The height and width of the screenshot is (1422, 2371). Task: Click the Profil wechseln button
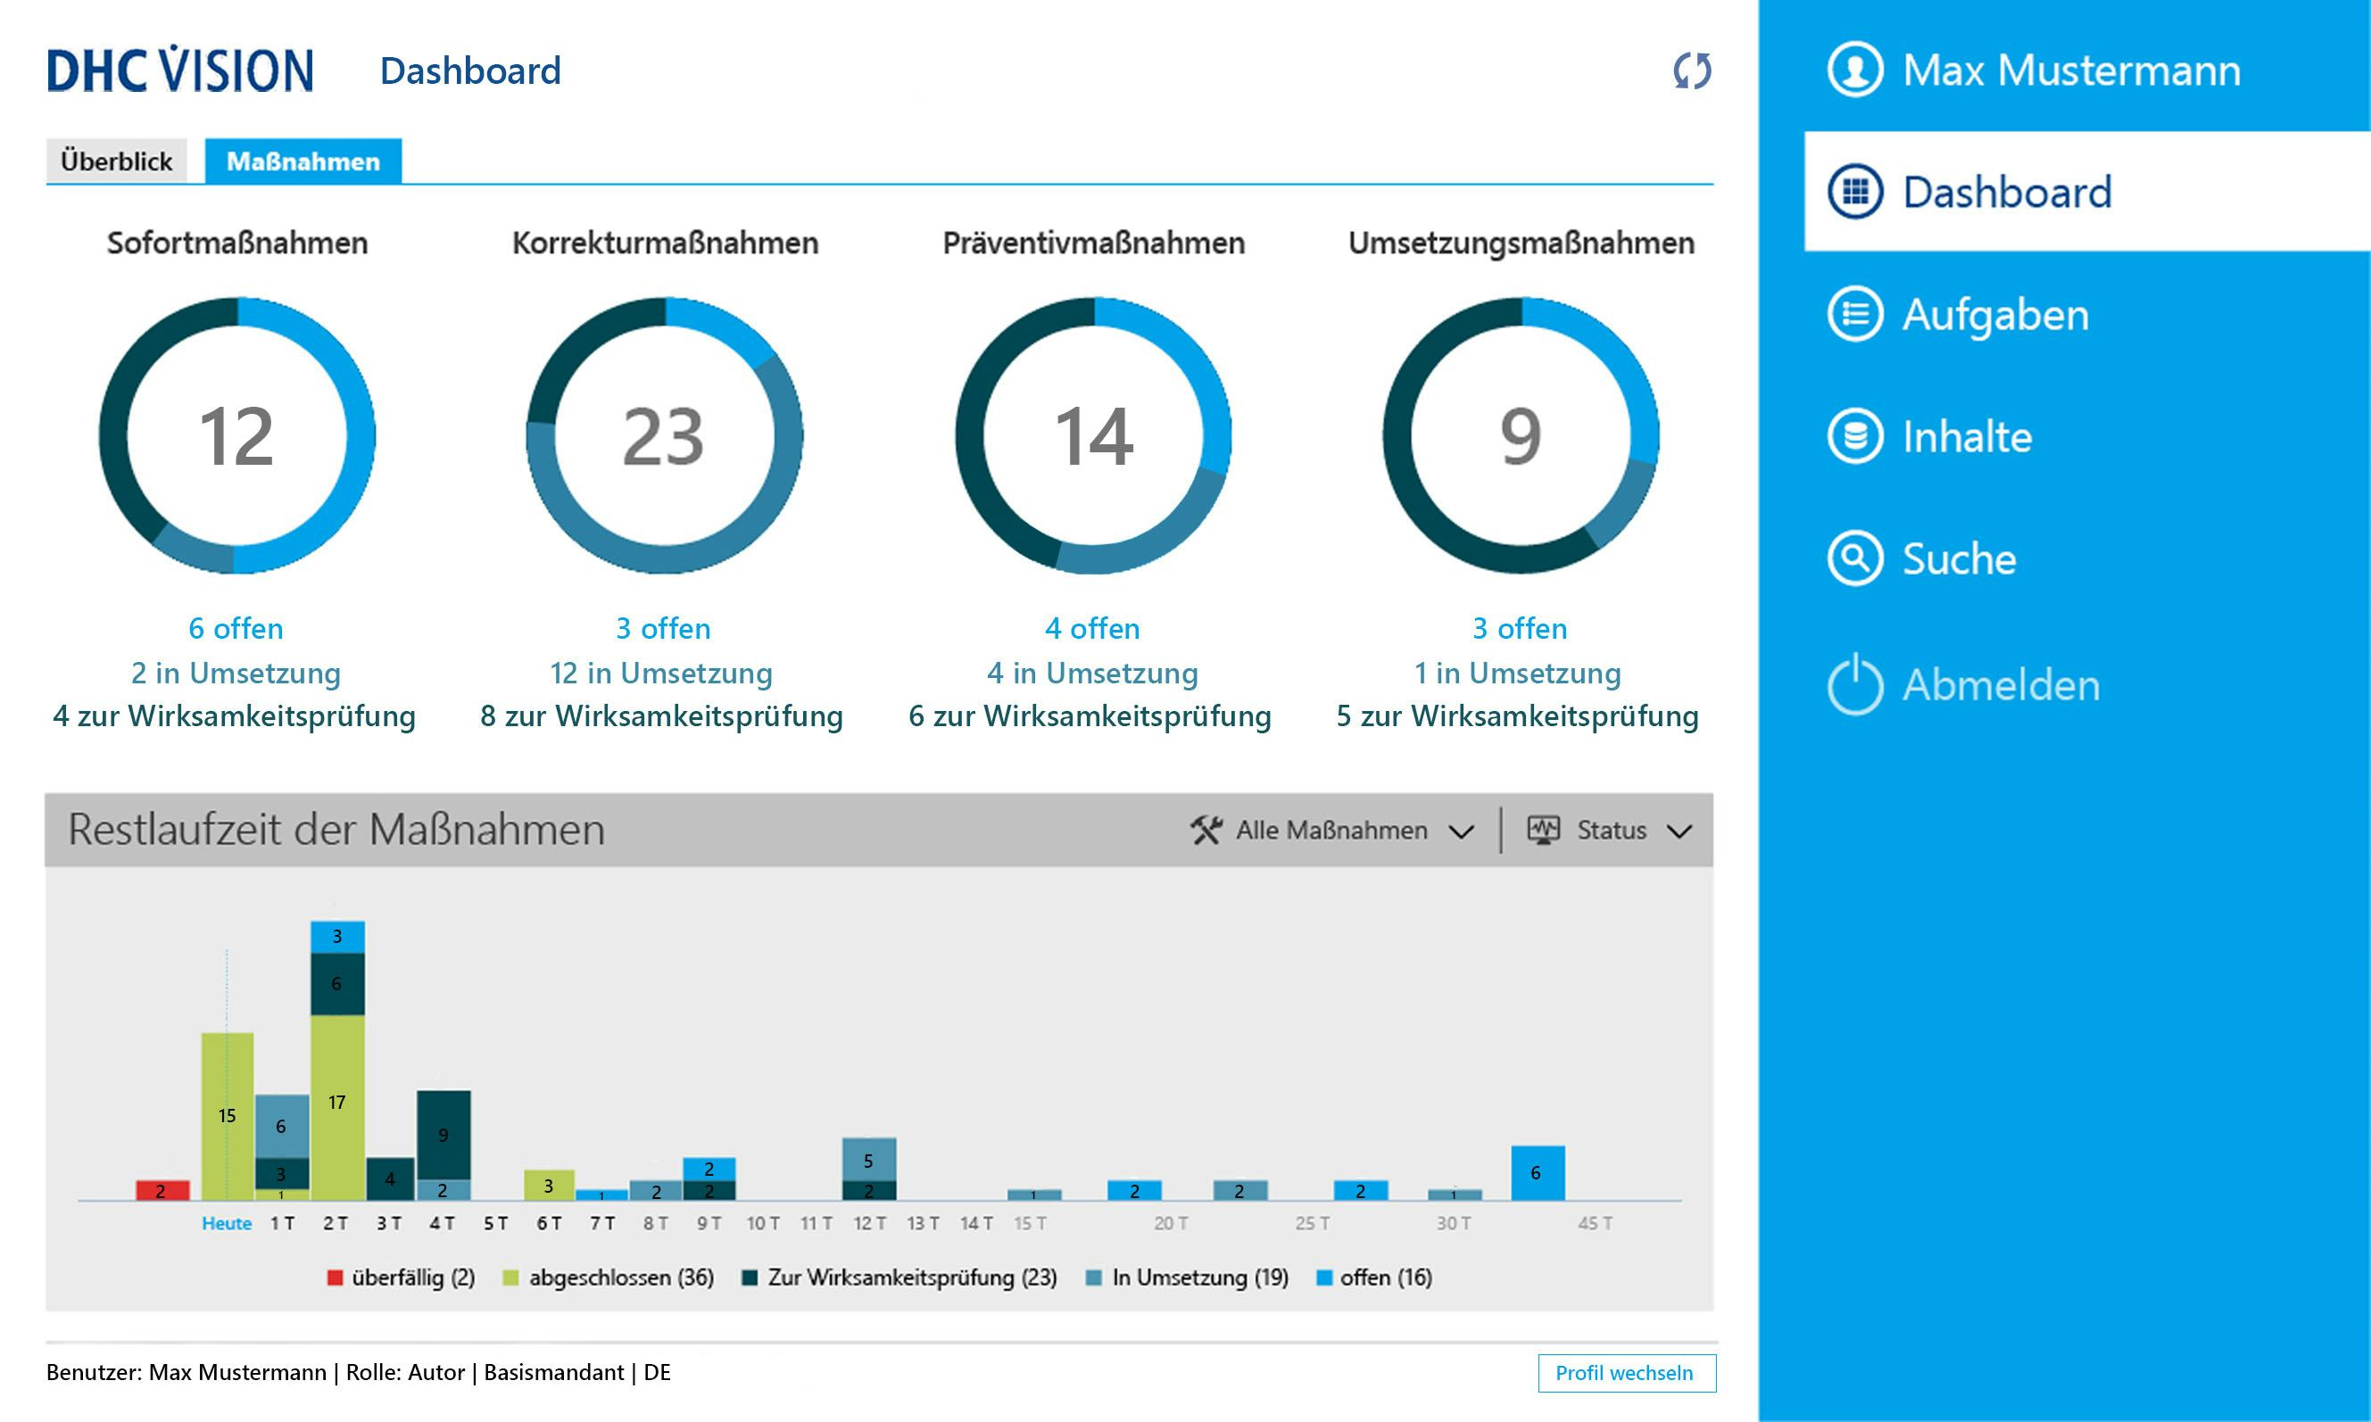(1627, 1372)
